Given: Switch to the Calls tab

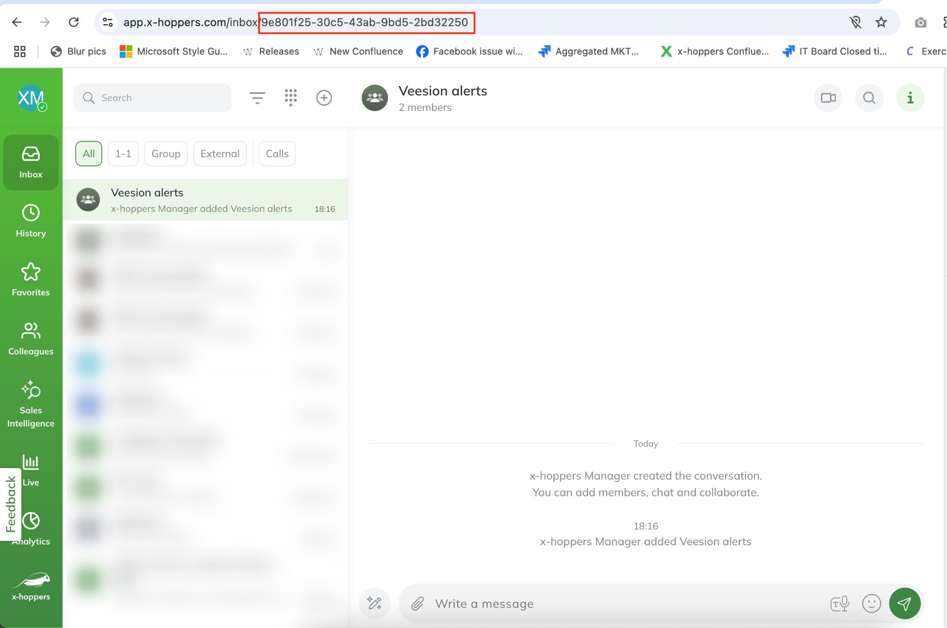Looking at the screenshot, I should click(x=277, y=154).
